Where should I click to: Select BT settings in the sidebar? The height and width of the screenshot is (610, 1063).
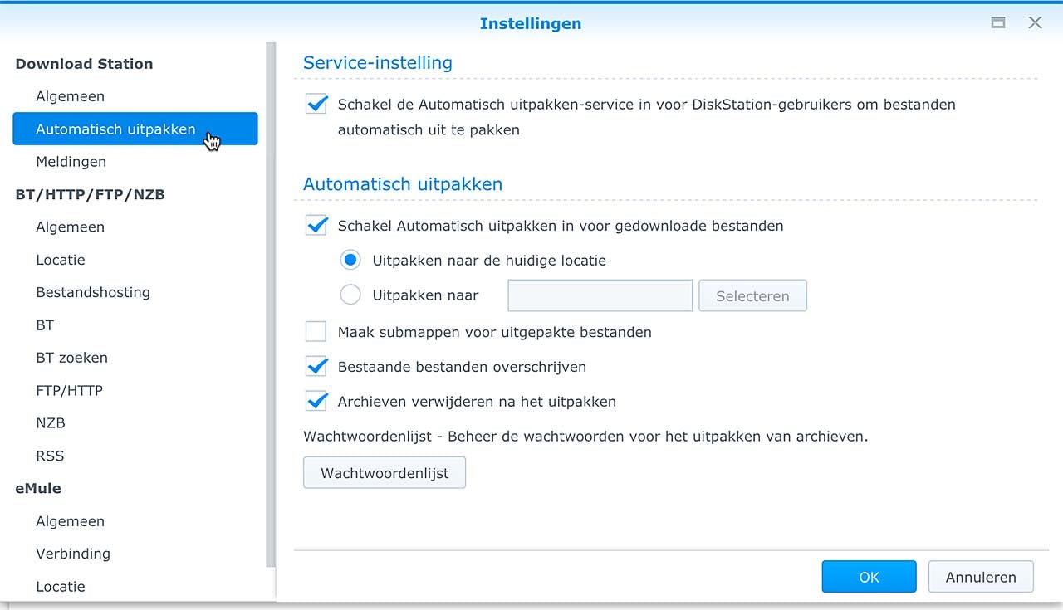pos(43,325)
